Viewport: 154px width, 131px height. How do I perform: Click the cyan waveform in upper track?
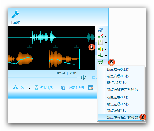tap(43, 37)
